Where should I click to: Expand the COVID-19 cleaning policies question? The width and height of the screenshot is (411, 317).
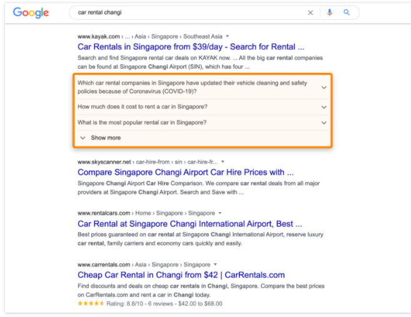[202, 87]
